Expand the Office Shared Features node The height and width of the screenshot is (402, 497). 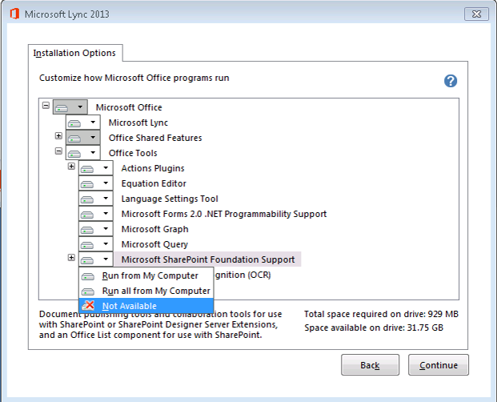pyautogui.click(x=58, y=135)
